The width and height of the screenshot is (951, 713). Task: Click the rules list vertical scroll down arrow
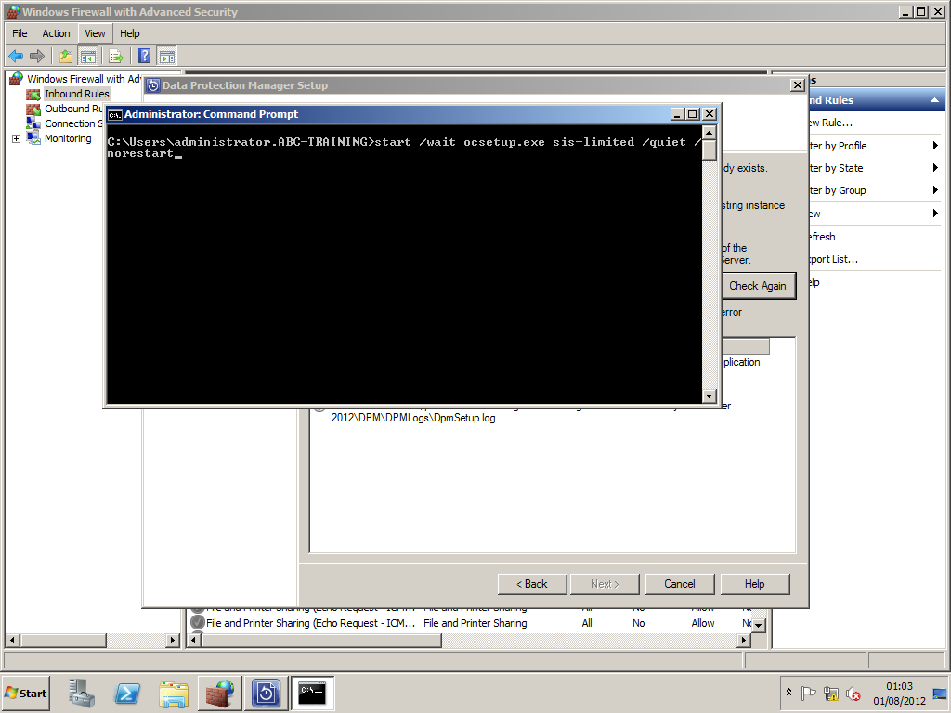[758, 625]
